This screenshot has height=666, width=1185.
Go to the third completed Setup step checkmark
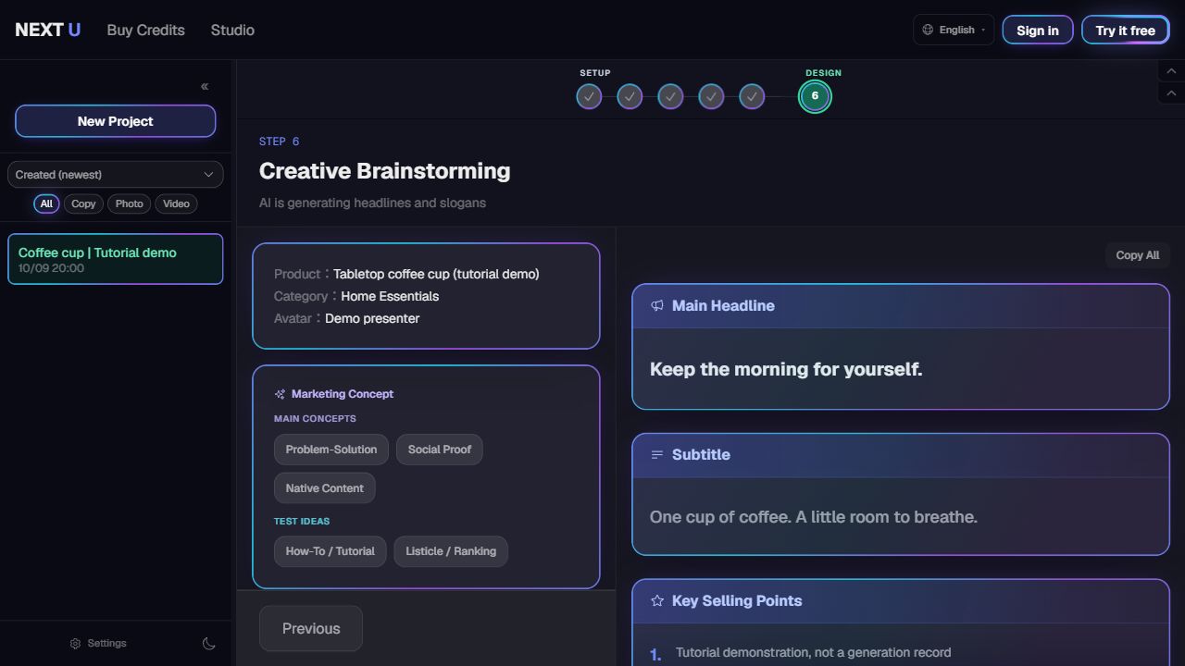[x=670, y=96]
